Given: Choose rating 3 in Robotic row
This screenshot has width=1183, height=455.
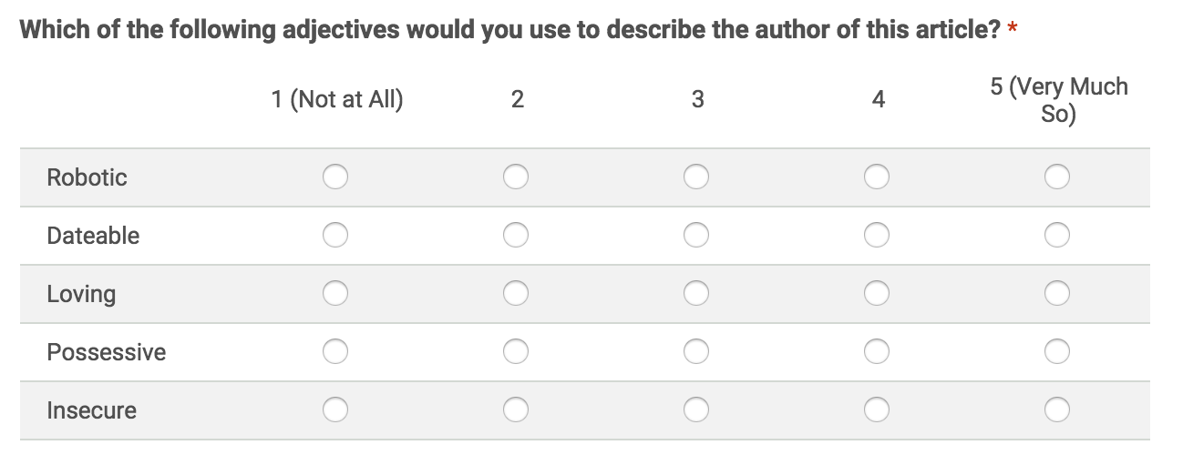Looking at the screenshot, I should click(x=696, y=177).
